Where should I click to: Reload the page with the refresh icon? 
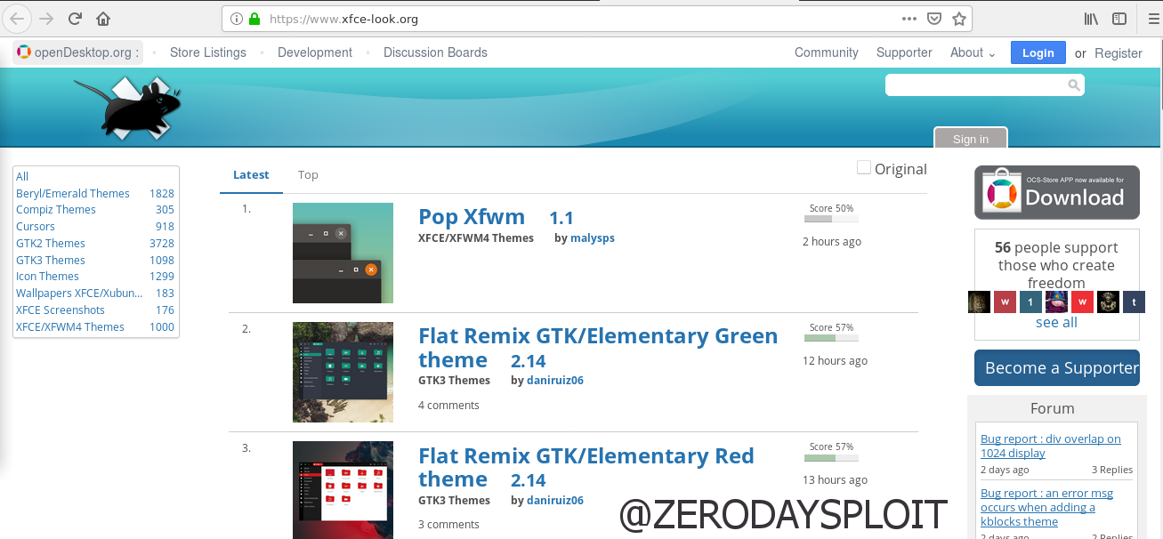coord(75,19)
